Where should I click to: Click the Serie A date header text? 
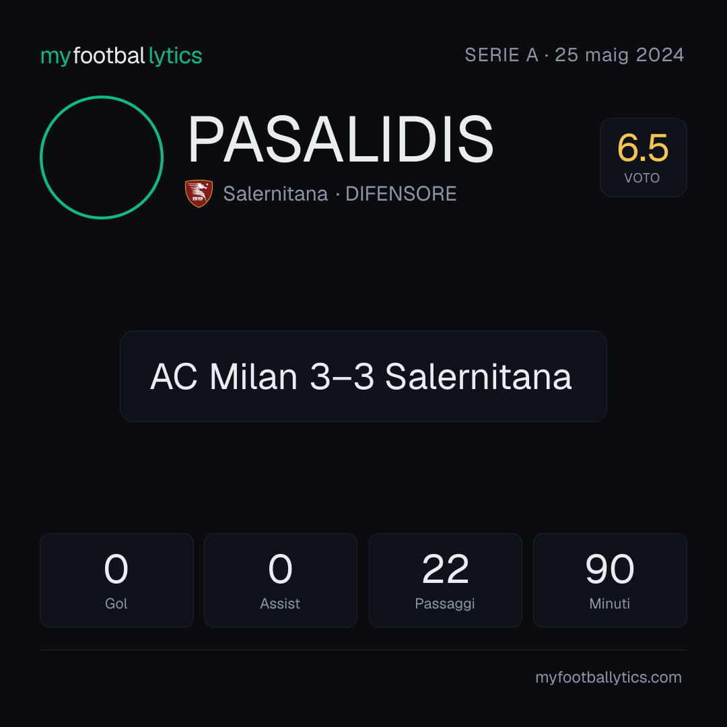pyautogui.click(x=574, y=55)
